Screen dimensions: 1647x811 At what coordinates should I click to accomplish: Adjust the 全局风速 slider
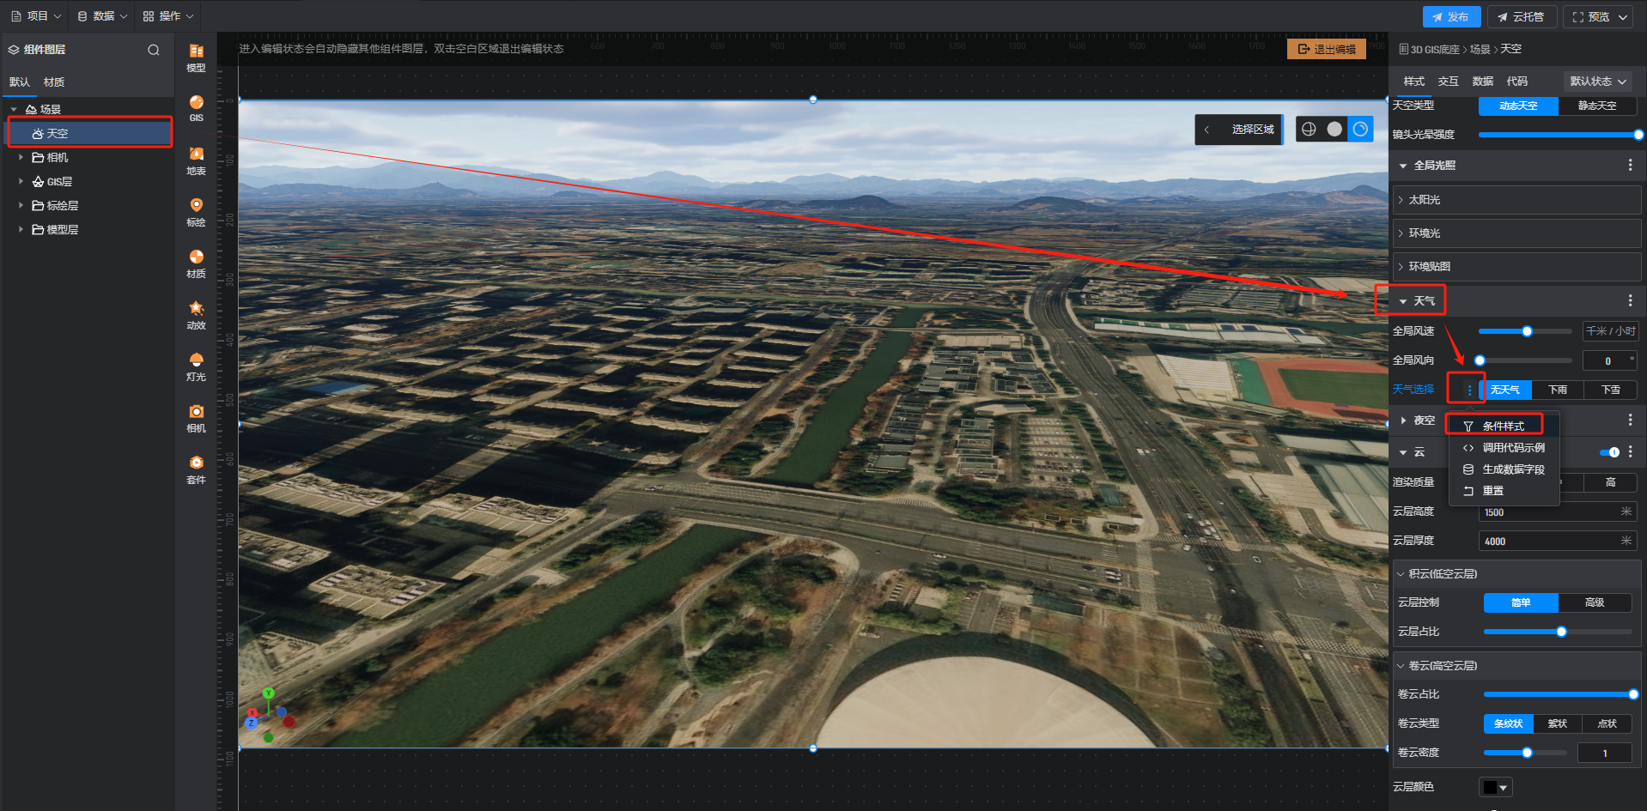click(1525, 331)
